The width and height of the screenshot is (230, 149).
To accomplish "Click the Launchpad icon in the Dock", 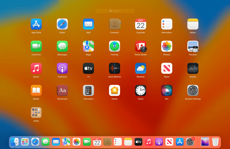I will pos(25,142).
